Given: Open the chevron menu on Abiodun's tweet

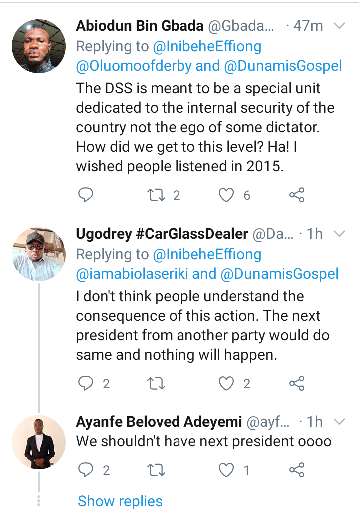Looking at the screenshot, I should coord(339,26).
